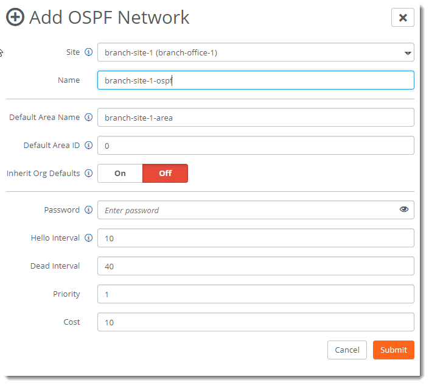Screen dimensions: 429x385
Task: Select the Off option for Inherit Org Defaults
Action: pyautogui.click(x=165, y=174)
